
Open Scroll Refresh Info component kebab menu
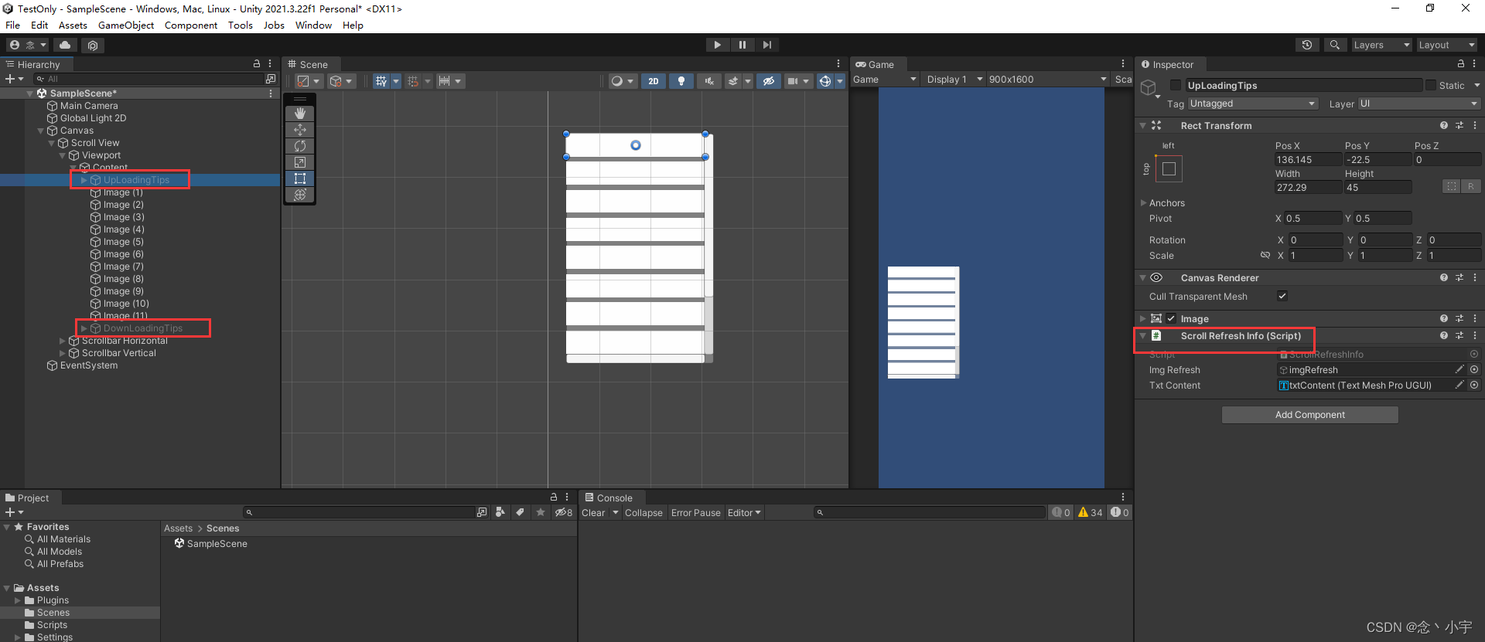pos(1475,335)
